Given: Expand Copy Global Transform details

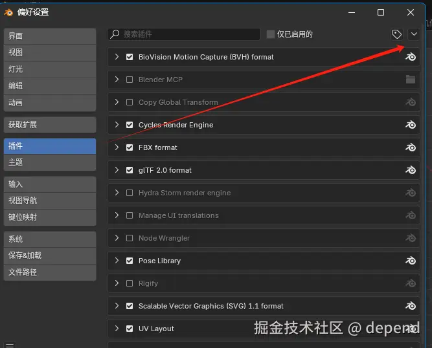Looking at the screenshot, I should click(117, 102).
